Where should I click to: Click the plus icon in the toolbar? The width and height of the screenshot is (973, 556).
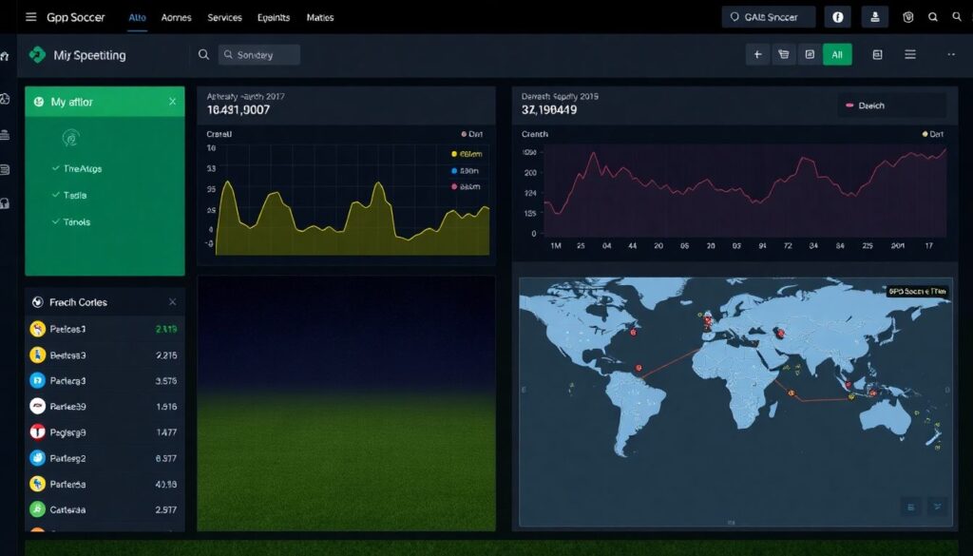pyautogui.click(x=757, y=55)
